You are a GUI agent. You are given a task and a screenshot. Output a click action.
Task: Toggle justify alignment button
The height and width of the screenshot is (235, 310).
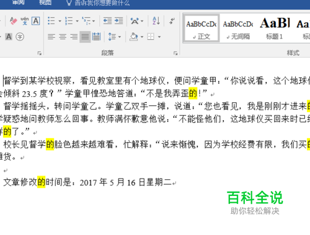[85, 37]
